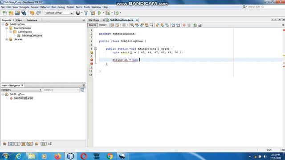Toggle Show Static Members navigator filter

pyautogui.click(x=17, y=144)
